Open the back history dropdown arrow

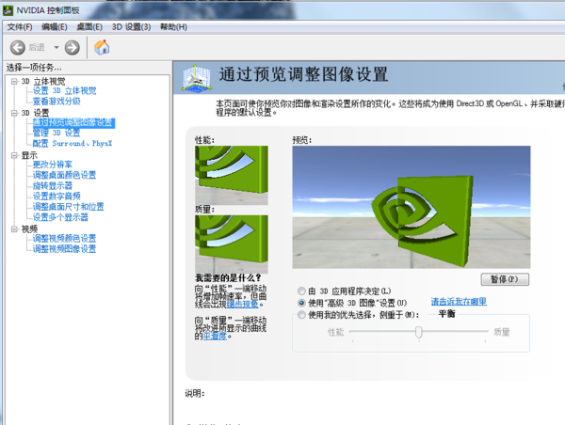(56, 48)
